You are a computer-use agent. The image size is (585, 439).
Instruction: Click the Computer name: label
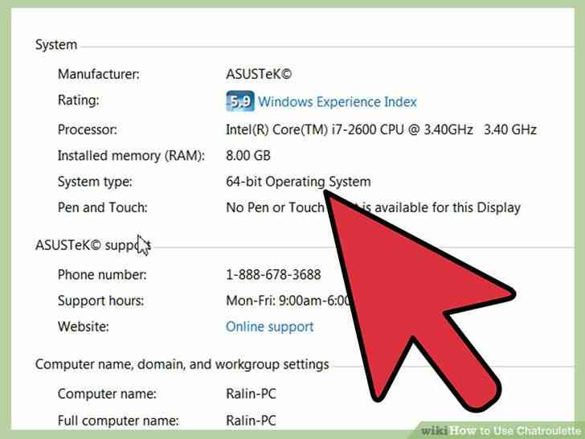[x=107, y=394]
